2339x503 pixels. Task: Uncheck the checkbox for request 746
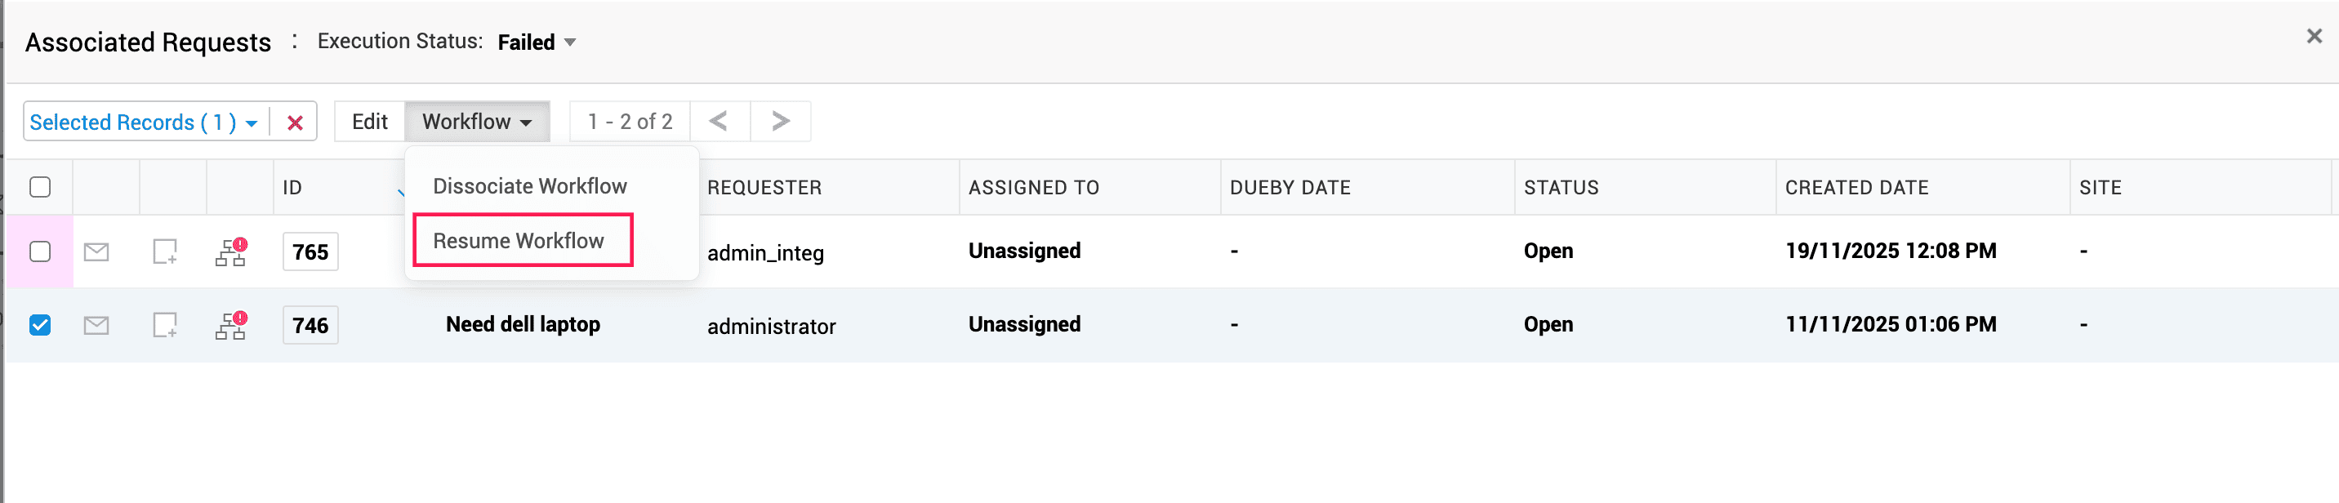click(x=40, y=325)
